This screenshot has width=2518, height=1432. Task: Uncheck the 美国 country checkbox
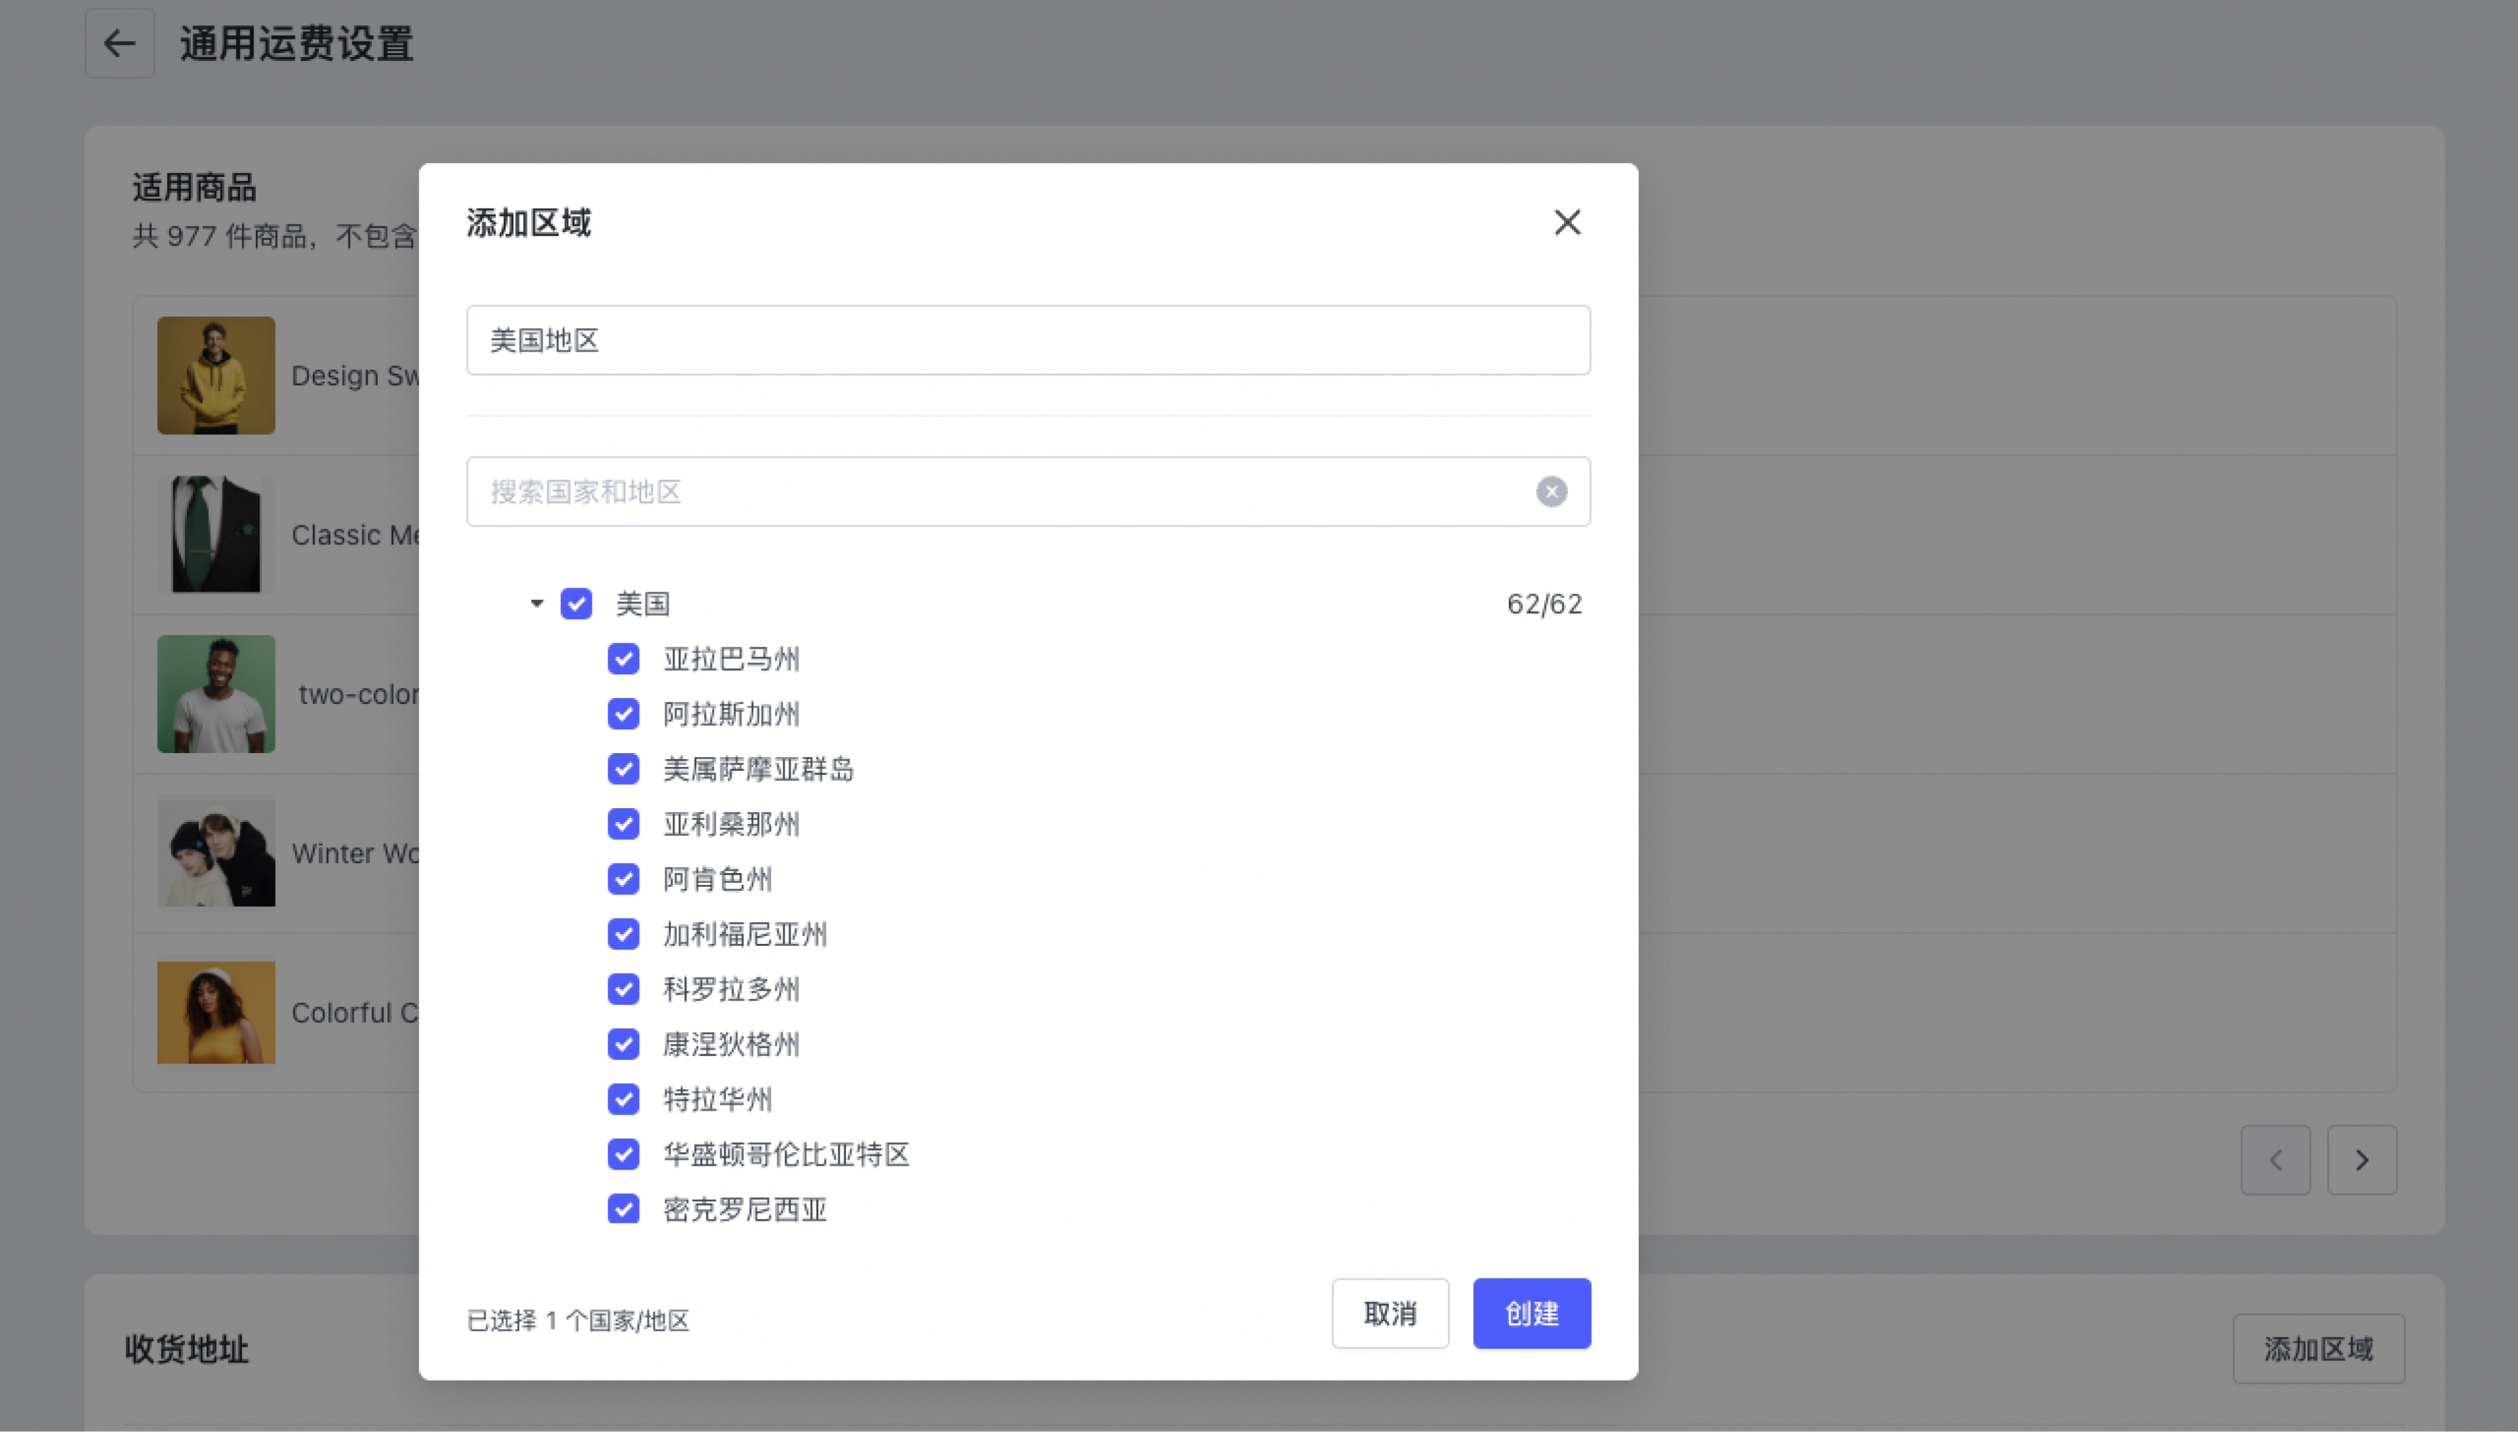click(x=576, y=603)
